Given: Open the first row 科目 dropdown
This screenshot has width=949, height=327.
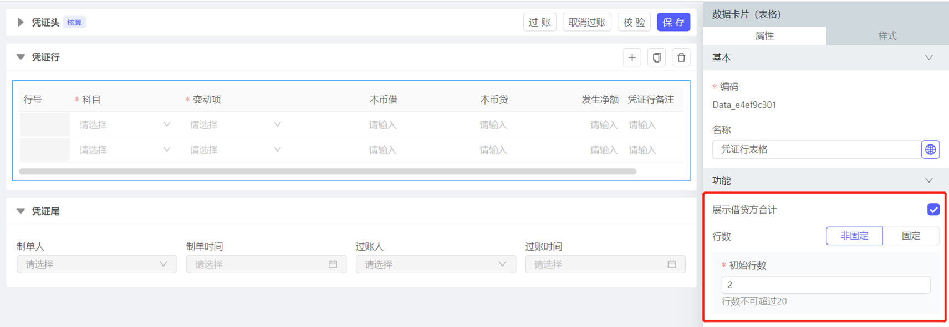Looking at the screenshot, I should (124, 125).
